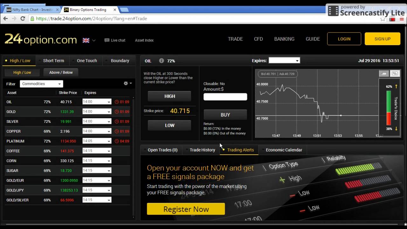Select Short Term option type
The width and height of the screenshot is (407, 229).
click(x=52, y=60)
